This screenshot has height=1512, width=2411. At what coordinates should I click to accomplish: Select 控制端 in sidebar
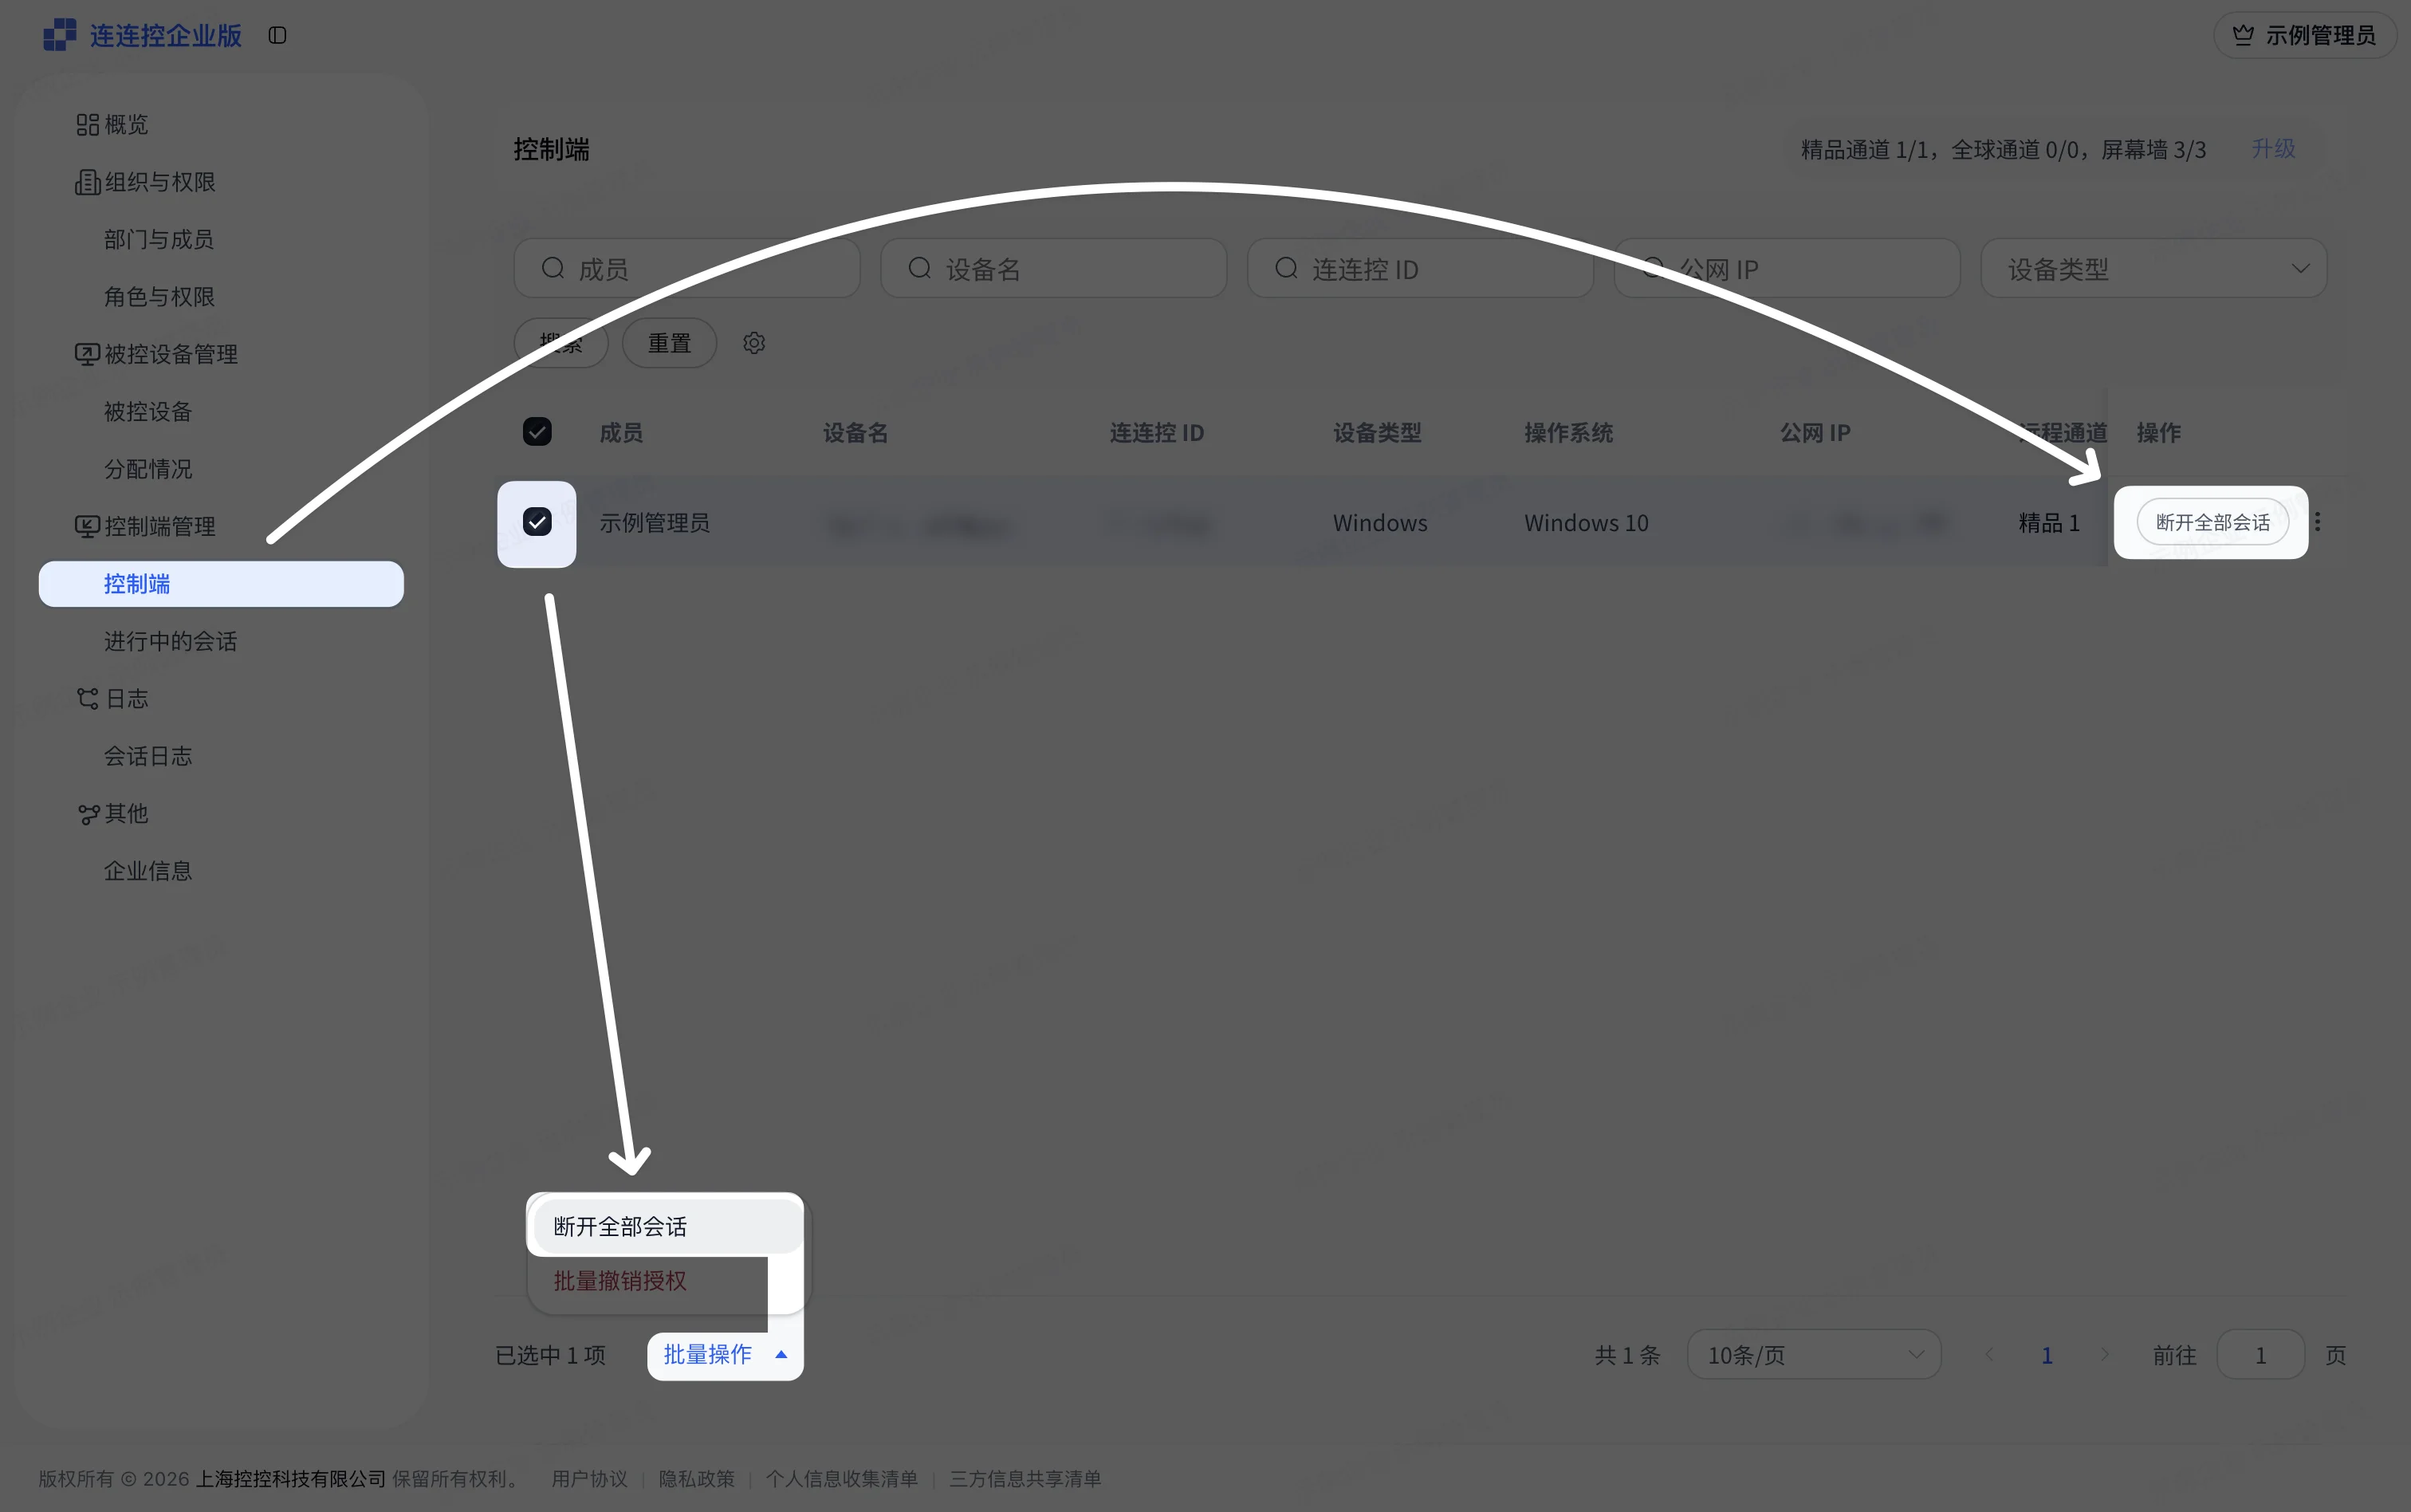[x=221, y=583]
